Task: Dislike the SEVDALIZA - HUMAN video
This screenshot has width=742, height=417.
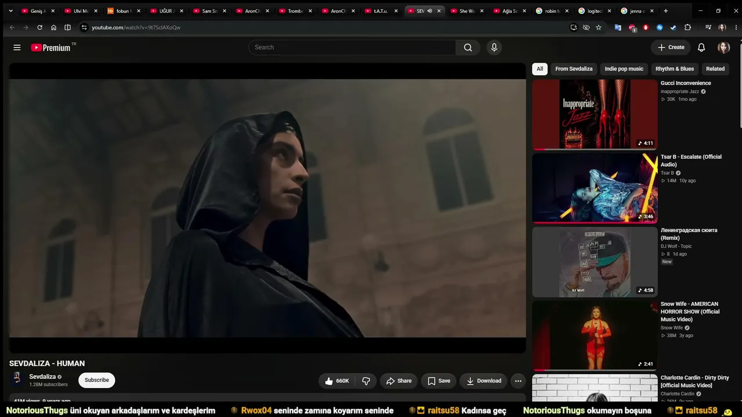Action: (x=366, y=381)
